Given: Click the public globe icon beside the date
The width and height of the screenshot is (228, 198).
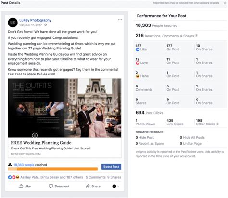Looking at the screenshot, I should (x=46, y=25).
